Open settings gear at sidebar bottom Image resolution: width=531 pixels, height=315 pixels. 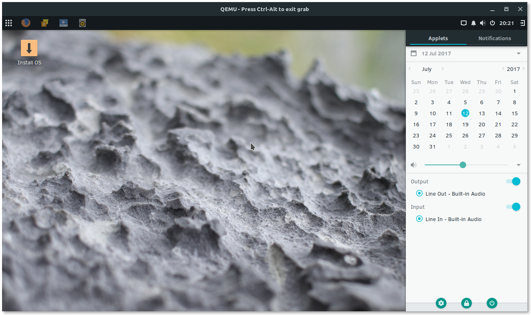(x=441, y=303)
